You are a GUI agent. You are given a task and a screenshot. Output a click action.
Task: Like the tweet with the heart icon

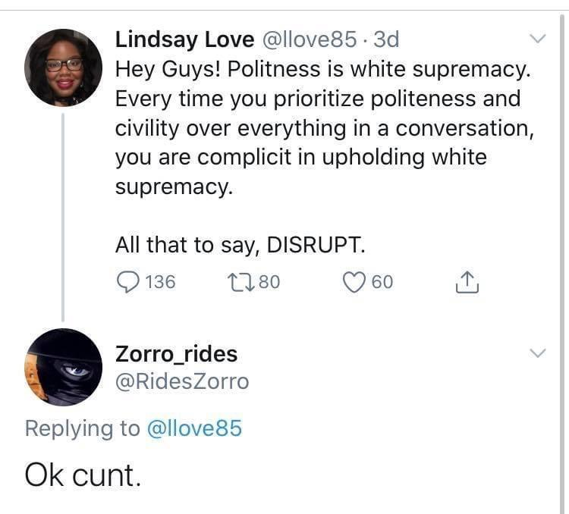pos(354,282)
